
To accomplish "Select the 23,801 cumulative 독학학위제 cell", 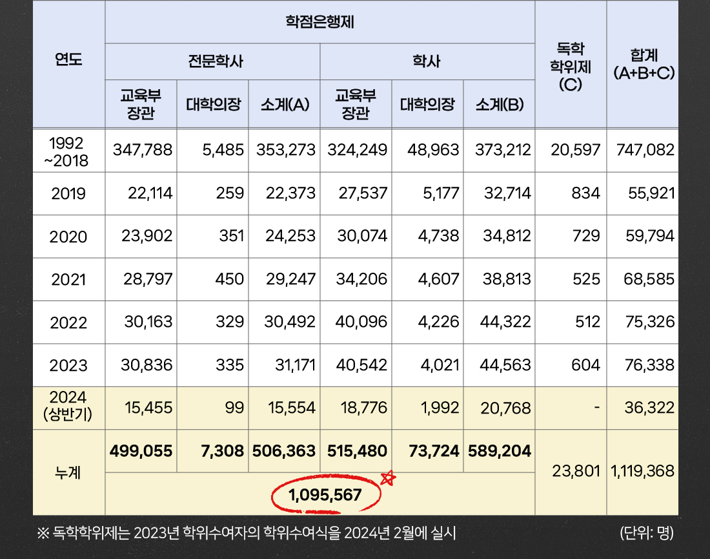I will 570,472.
